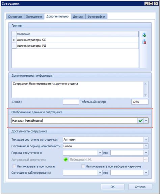Screen dimensions: 160x194
Task: Open Состояние в период неактивности dropdown
Action: [146, 146]
